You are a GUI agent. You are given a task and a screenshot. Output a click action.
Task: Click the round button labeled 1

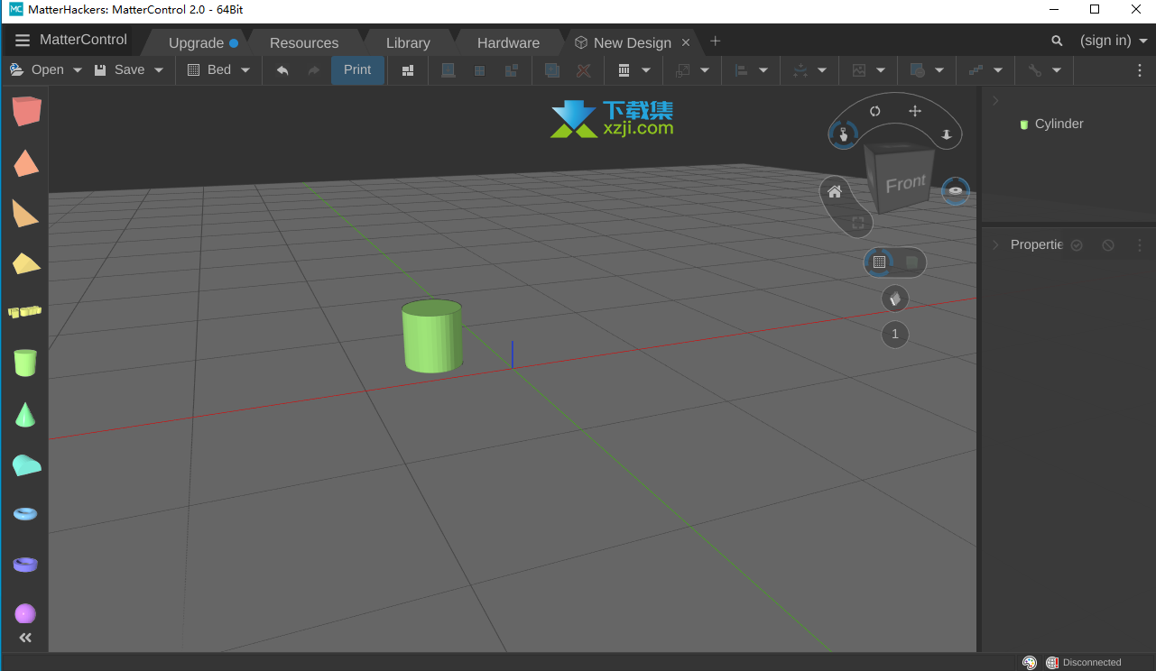(x=895, y=335)
